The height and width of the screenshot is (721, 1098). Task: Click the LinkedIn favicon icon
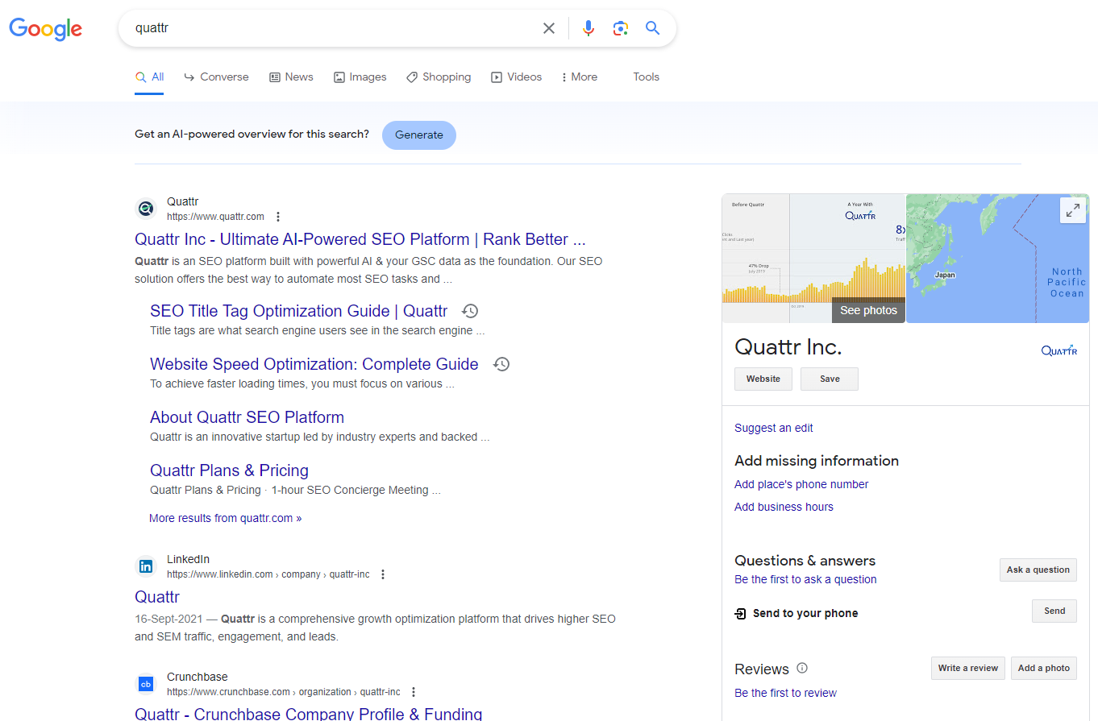point(145,566)
